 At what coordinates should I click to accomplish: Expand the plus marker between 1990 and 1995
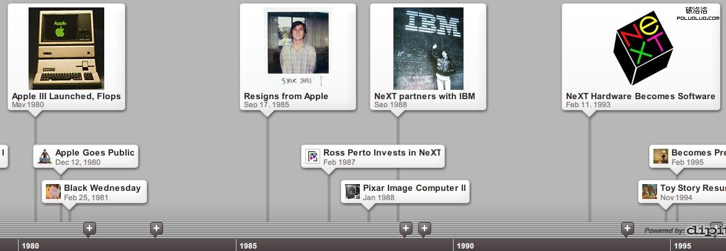pos(627,229)
